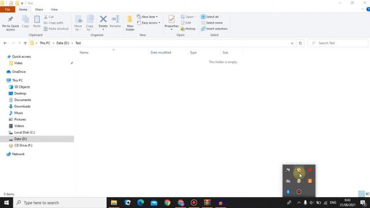Open the Easy access dropdown
370x208 pixels.
(x=149, y=23)
